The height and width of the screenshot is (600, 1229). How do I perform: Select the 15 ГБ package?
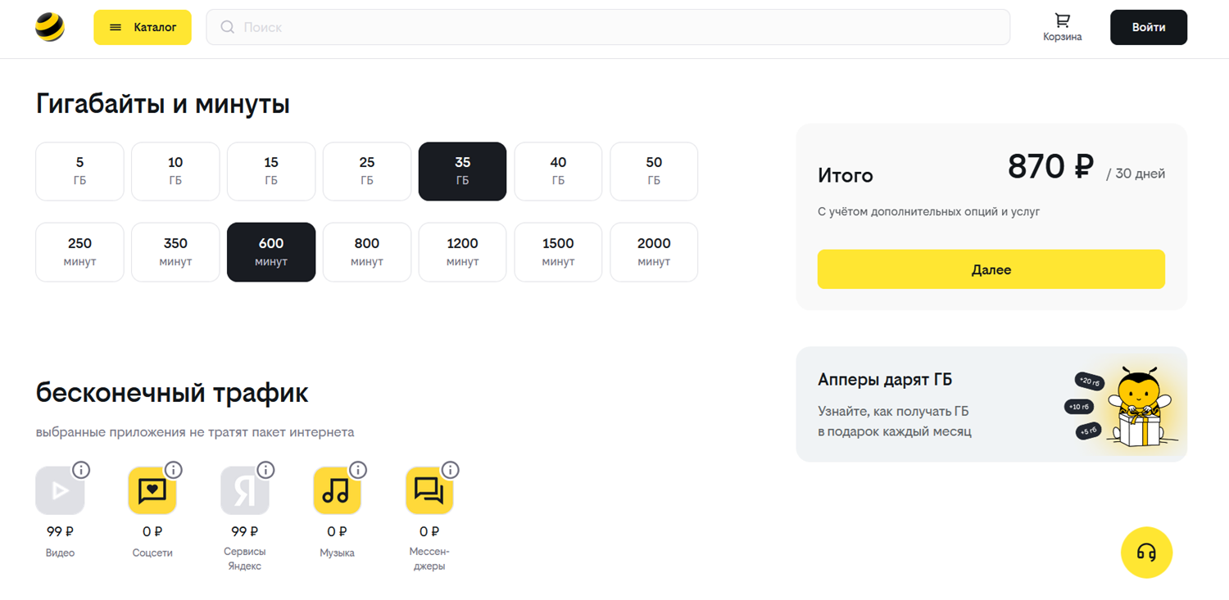[x=271, y=171]
